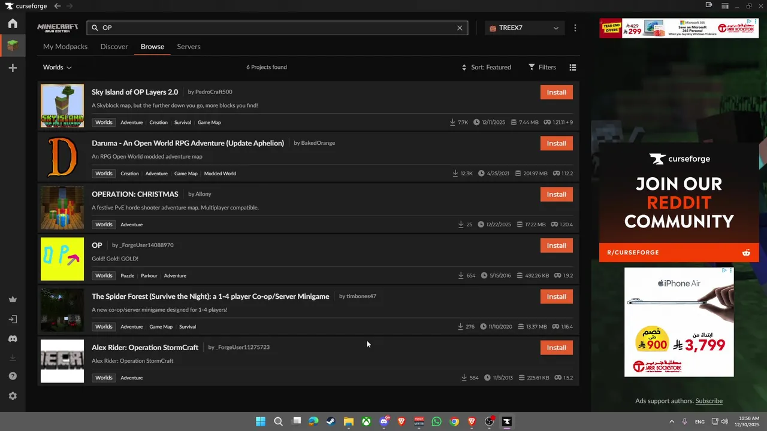This screenshot has width=767, height=431.
Task: Select the Minecraft grass block game icon
Action: pyautogui.click(x=13, y=45)
